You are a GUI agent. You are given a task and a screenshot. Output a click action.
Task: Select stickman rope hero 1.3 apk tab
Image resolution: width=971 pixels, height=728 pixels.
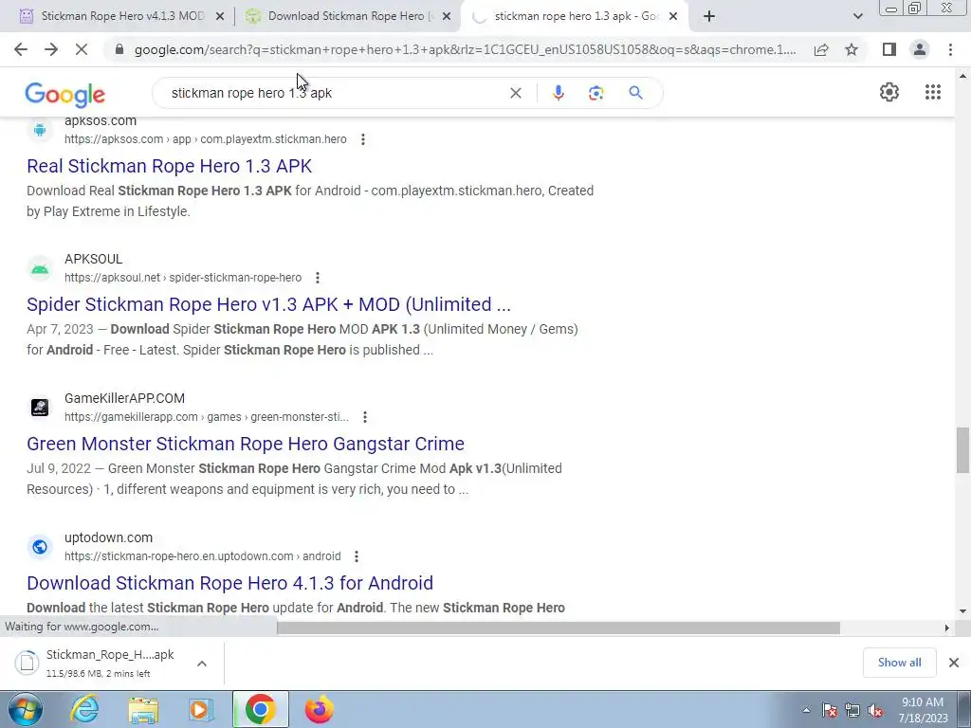coord(574,16)
